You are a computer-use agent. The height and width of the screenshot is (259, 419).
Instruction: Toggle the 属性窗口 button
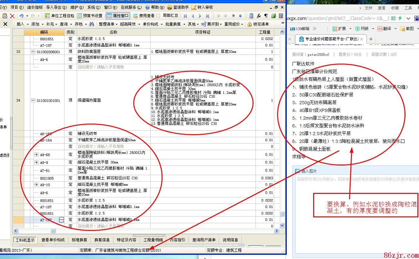click(x=117, y=16)
